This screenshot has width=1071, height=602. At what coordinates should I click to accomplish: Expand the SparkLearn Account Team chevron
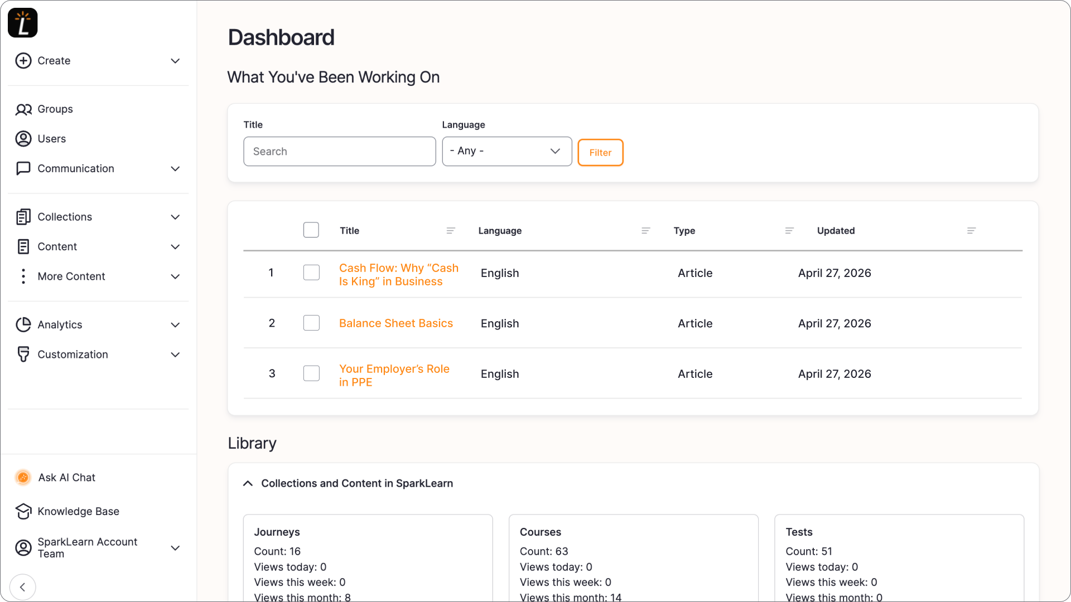175,548
